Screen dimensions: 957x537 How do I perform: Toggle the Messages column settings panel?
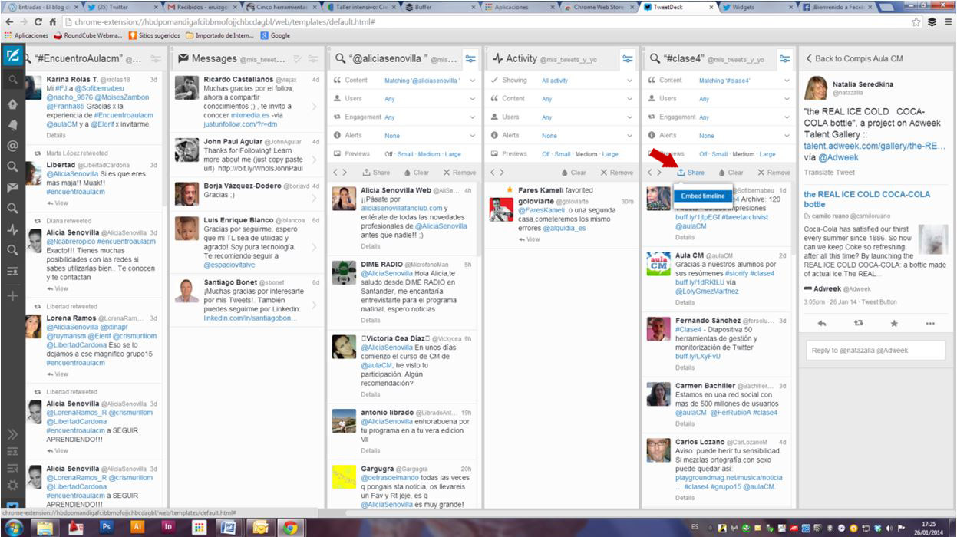[312, 59]
